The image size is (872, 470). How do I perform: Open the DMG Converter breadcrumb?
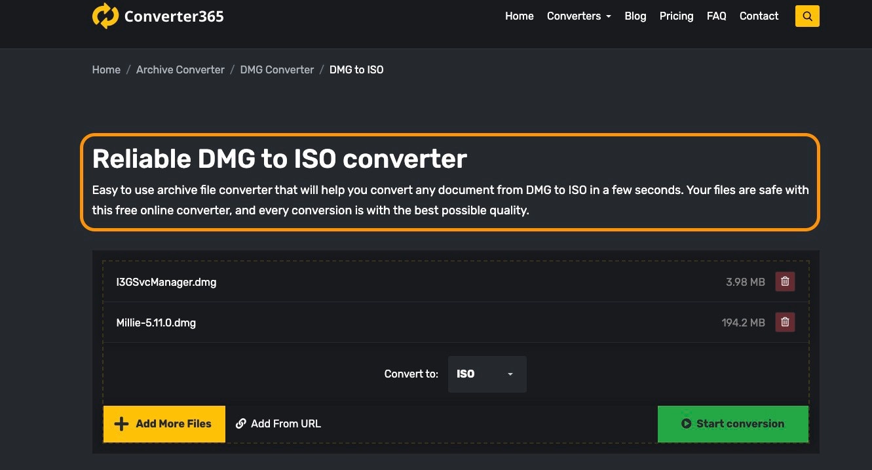277,69
